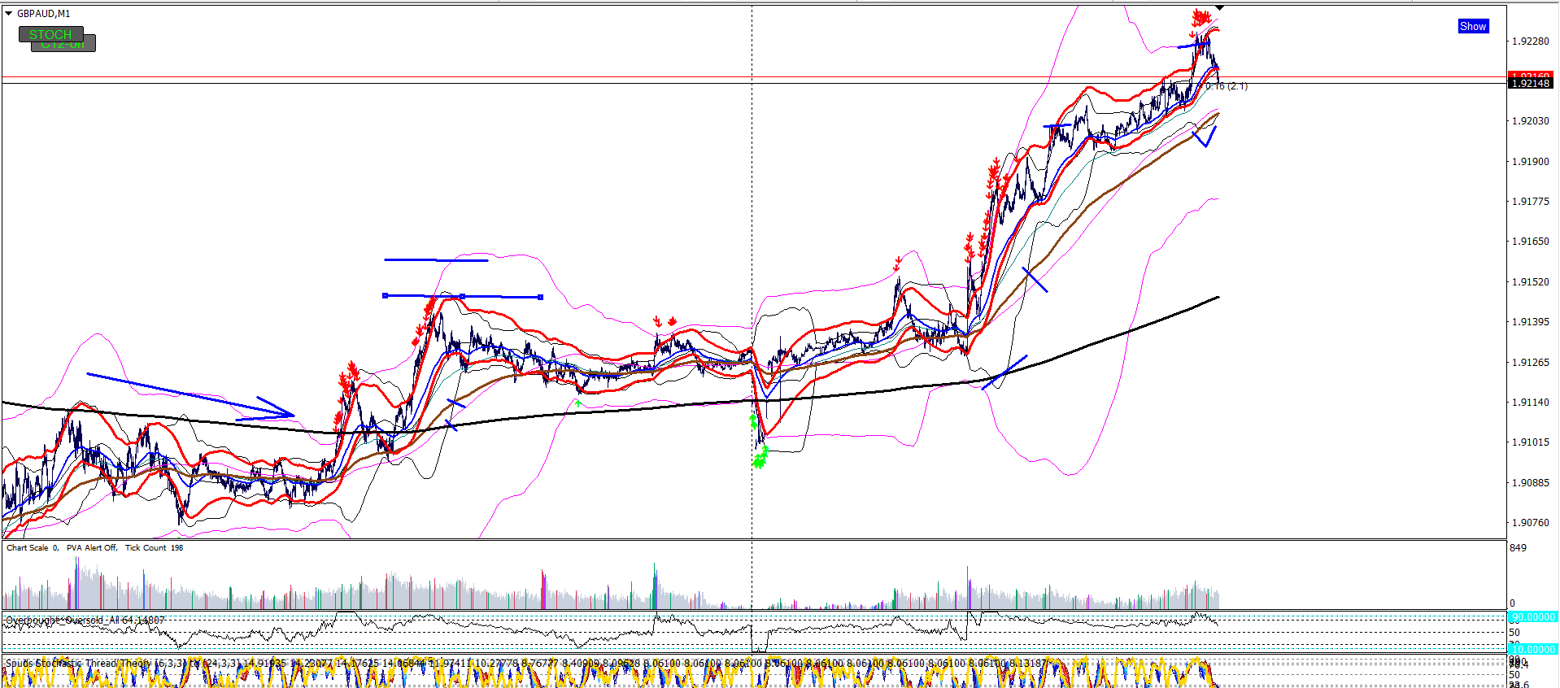Click the green 10.00000 level label
The width and height of the screenshot is (1560, 688).
pyautogui.click(x=1532, y=650)
